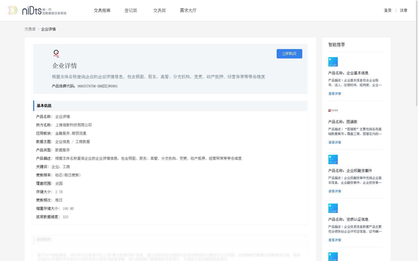Screen dimensions: 418x261
Task: Click the 100 MB incremental storage value
Action: (x=68, y=209)
